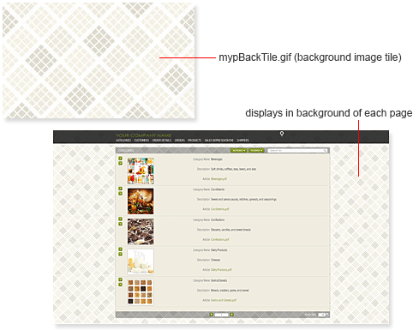Click the Condiments category thumbnail
The image size is (419, 330).
(141, 201)
